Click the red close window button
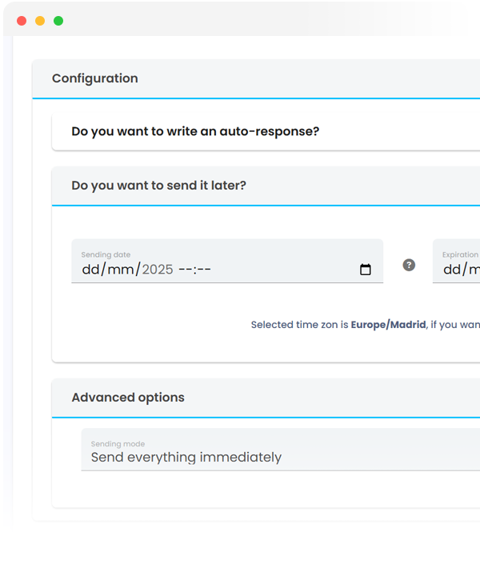Viewport: 480px width, 568px height. click(x=22, y=21)
